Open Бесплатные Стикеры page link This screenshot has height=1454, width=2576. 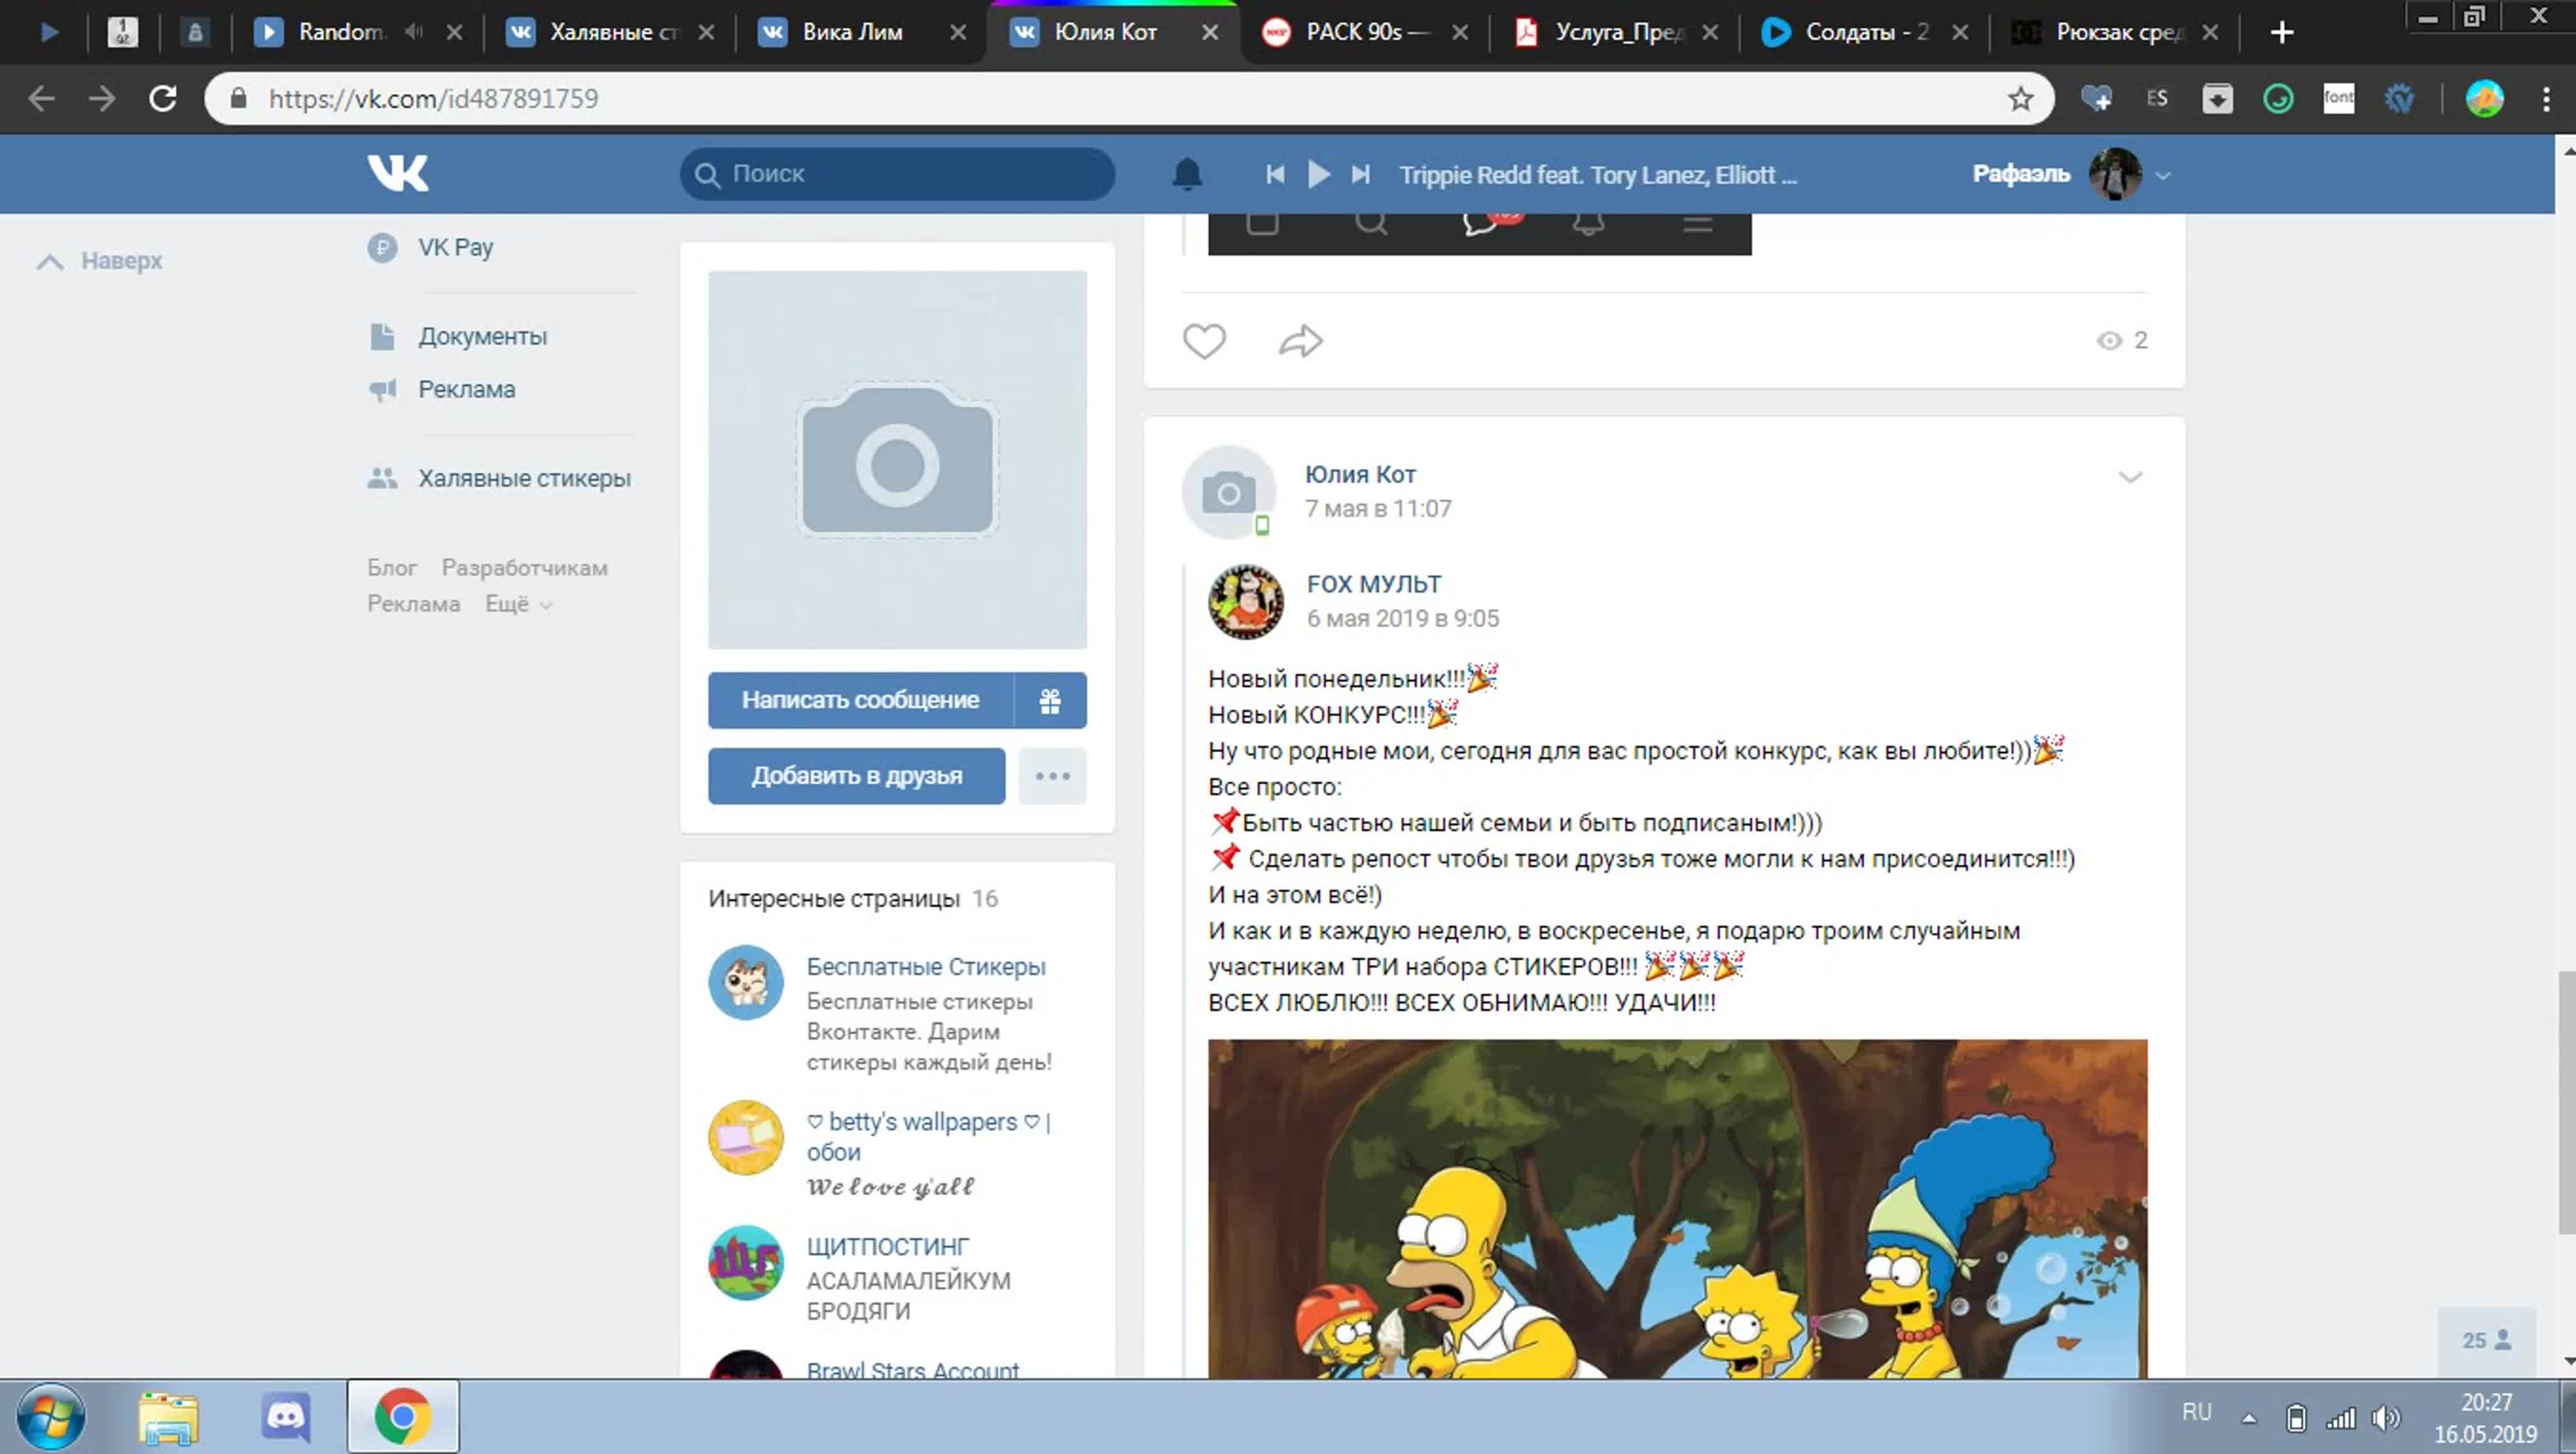[926, 967]
